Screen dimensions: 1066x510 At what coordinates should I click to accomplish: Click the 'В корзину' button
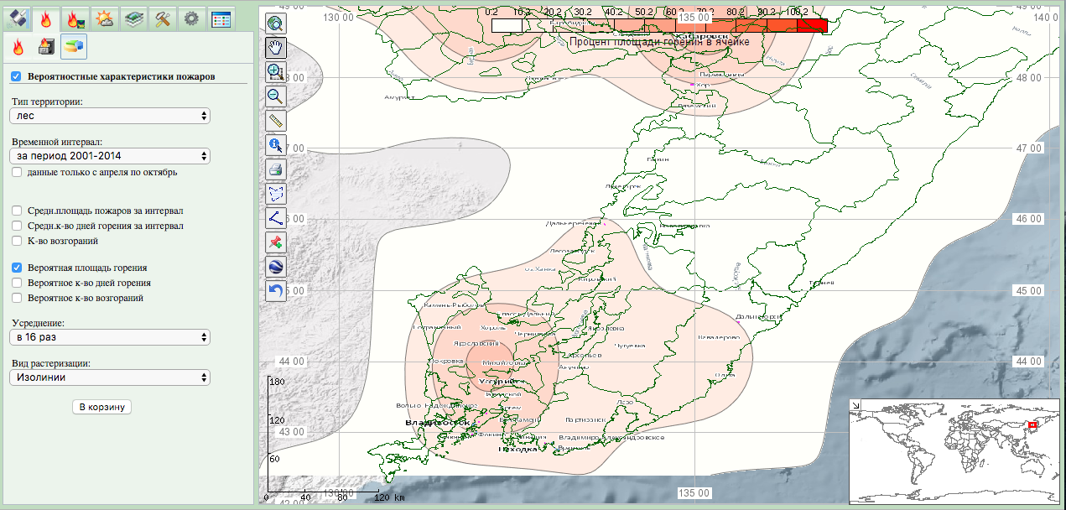[101, 407]
